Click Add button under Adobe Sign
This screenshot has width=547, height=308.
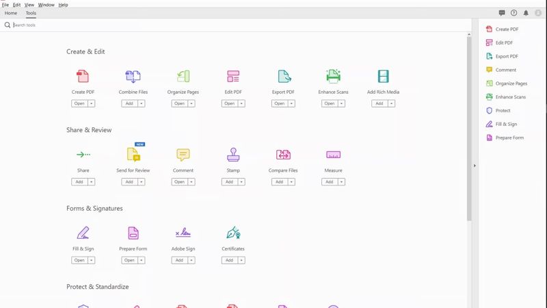tap(179, 260)
